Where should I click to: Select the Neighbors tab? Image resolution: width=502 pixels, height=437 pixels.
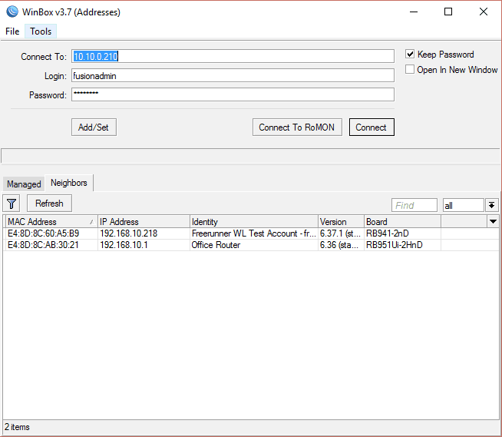[x=69, y=183]
